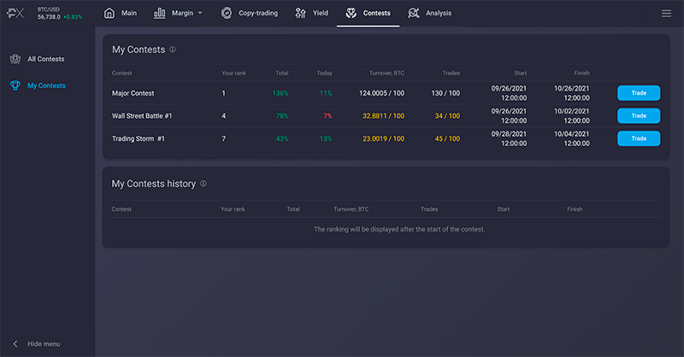Click the 34 / 100 trades value
684x357 pixels.
(447, 116)
